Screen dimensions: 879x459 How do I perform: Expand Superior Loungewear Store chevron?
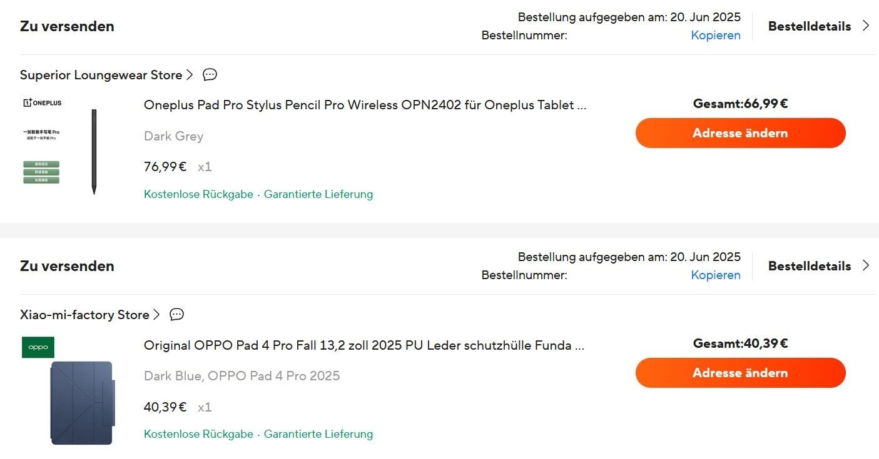(x=190, y=75)
